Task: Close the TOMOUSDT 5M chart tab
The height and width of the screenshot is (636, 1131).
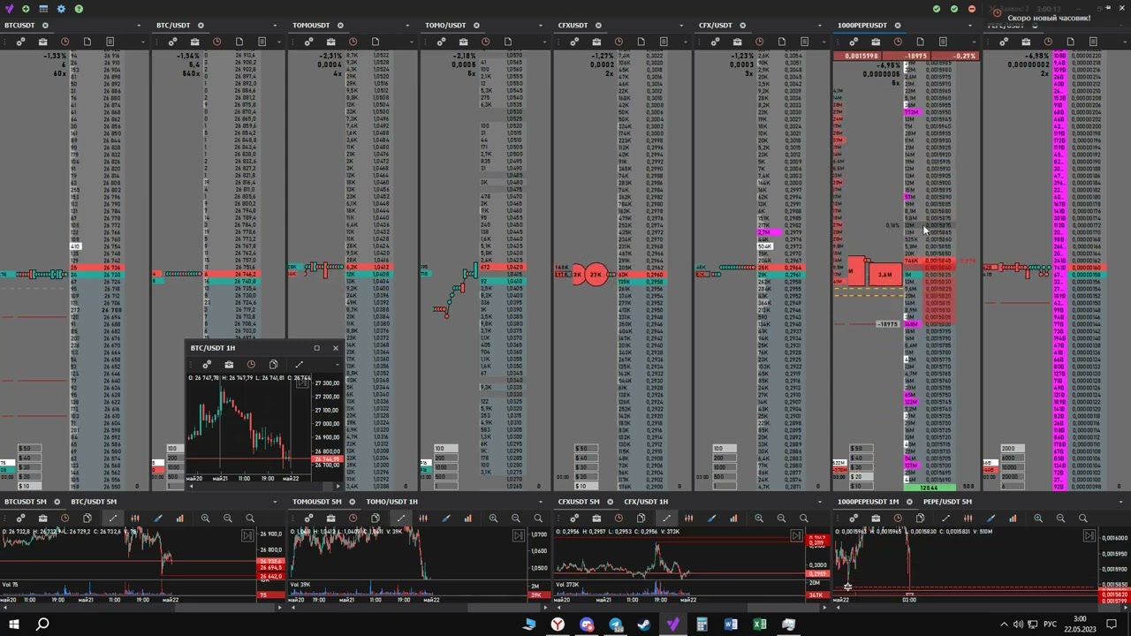Action: point(352,502)
